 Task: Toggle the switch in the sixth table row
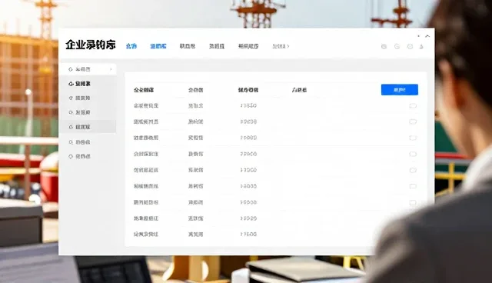pos(413,186)
